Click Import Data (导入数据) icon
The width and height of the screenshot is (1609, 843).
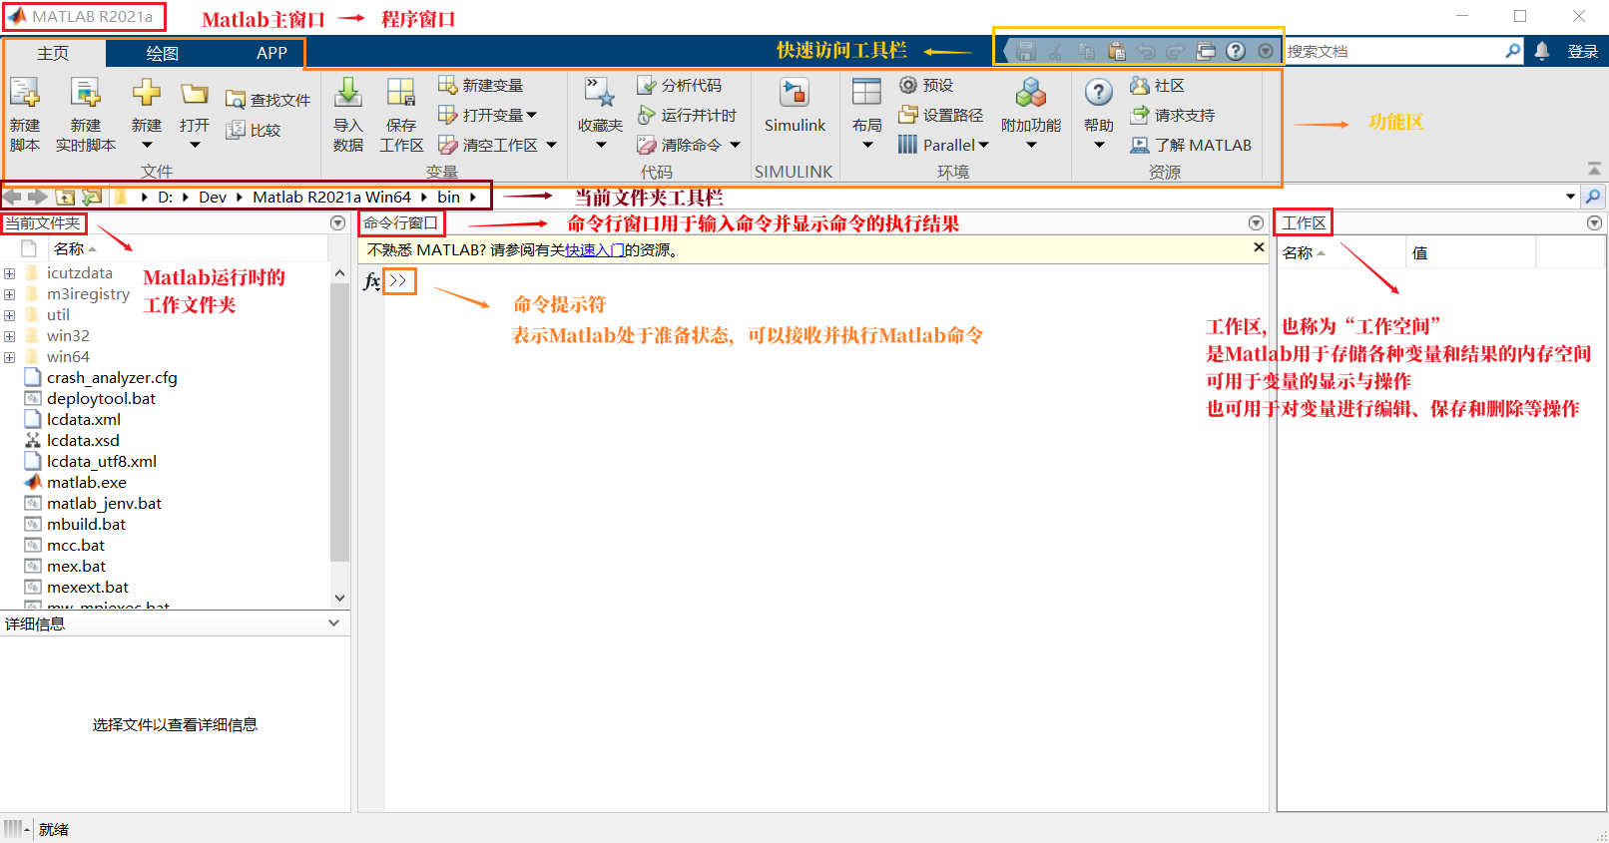pos(348,93)
